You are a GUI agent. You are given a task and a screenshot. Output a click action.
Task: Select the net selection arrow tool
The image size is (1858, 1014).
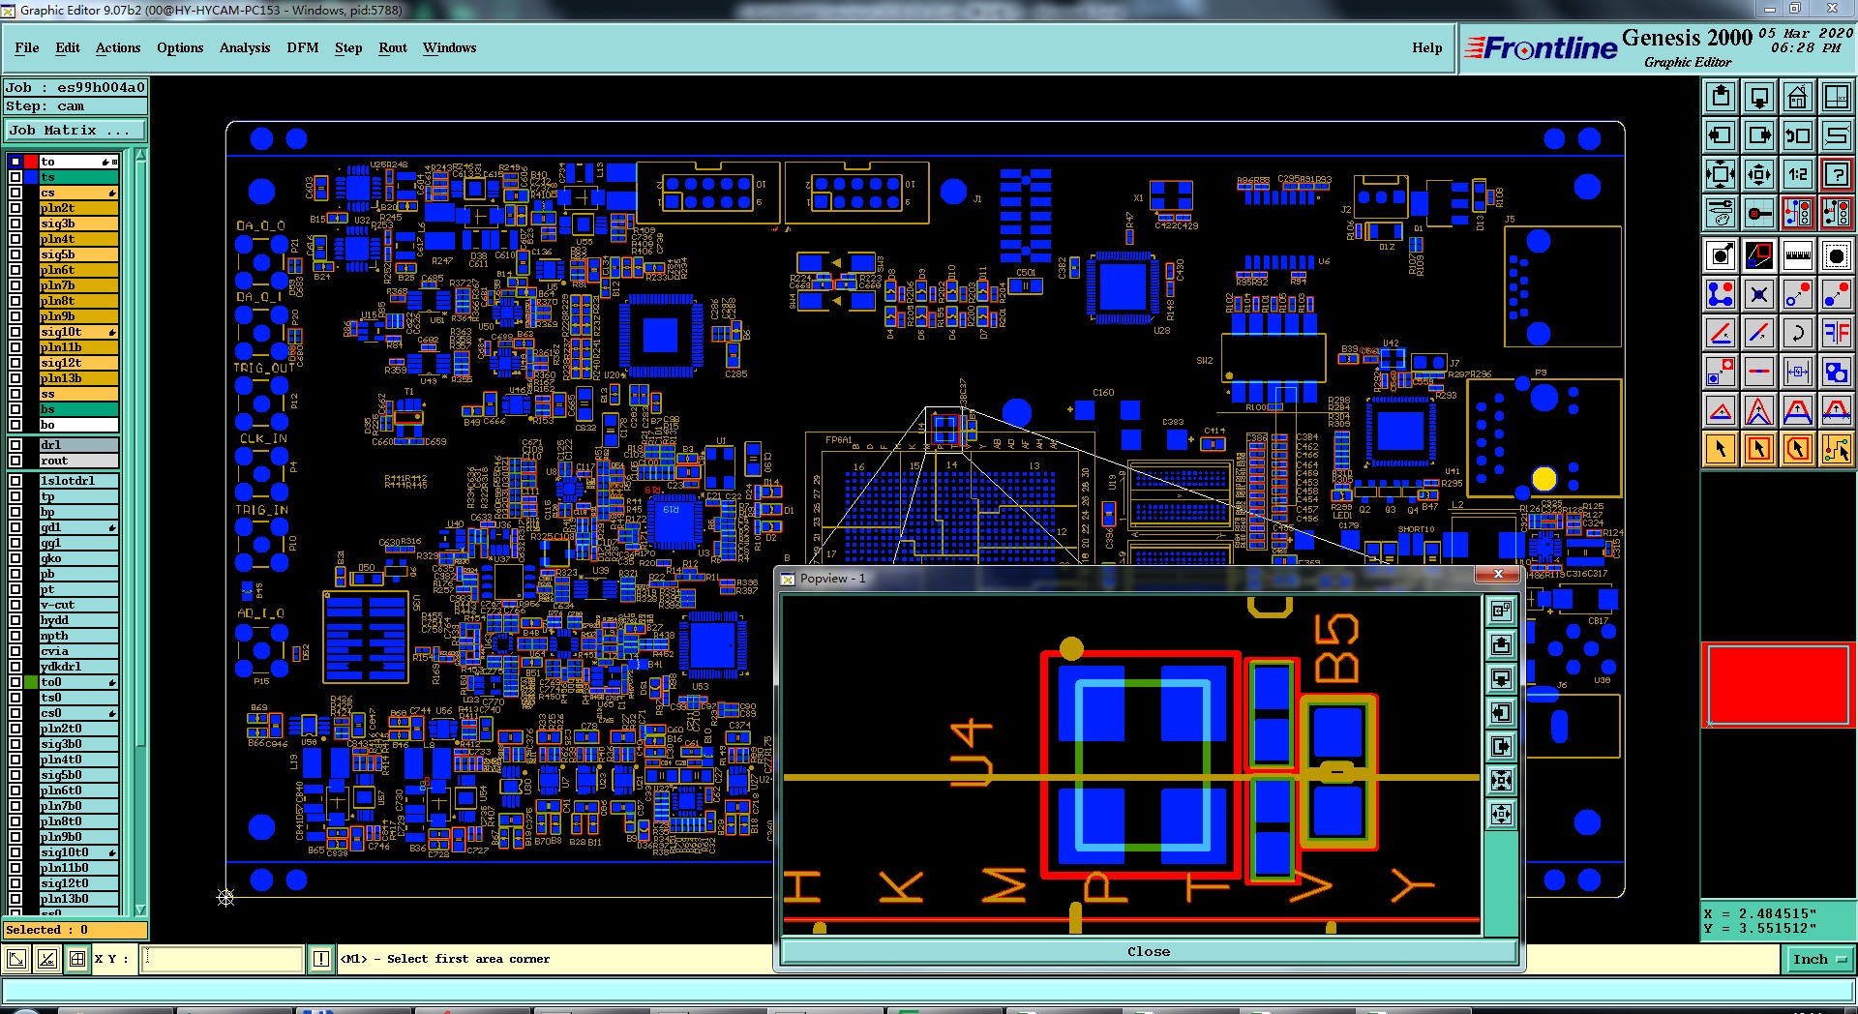(1836, 449)
